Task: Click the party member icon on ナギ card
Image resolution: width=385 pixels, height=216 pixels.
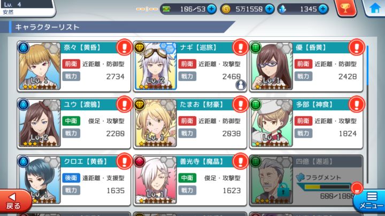Action: (x=241, y=85)
